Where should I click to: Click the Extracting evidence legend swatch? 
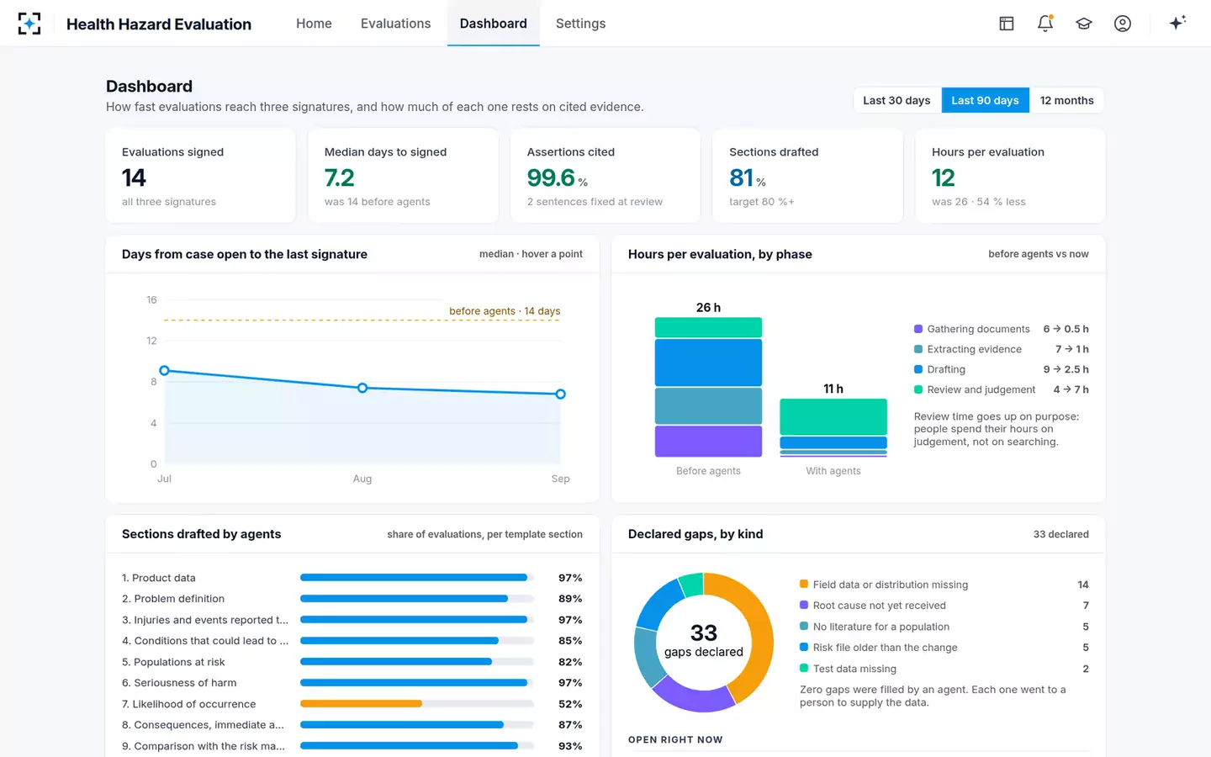[918, 349]
